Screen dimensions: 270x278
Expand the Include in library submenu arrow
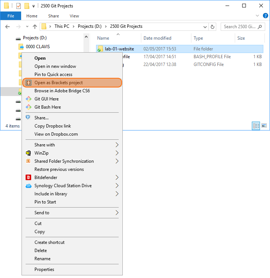click(x=117, y=194)
